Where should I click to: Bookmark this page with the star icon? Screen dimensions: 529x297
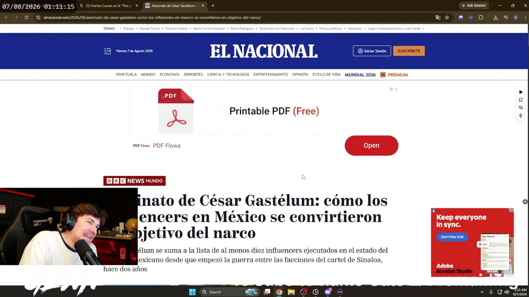click(447, 17)
